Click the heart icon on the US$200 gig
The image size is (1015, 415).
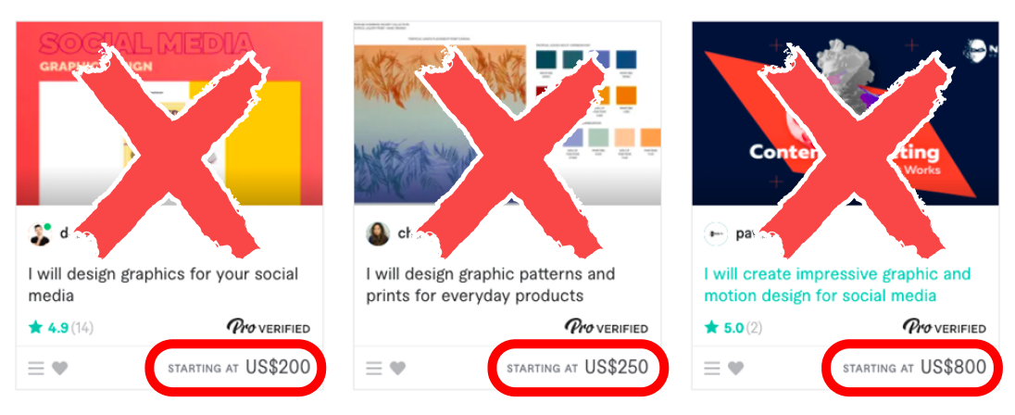coord(59,369)
